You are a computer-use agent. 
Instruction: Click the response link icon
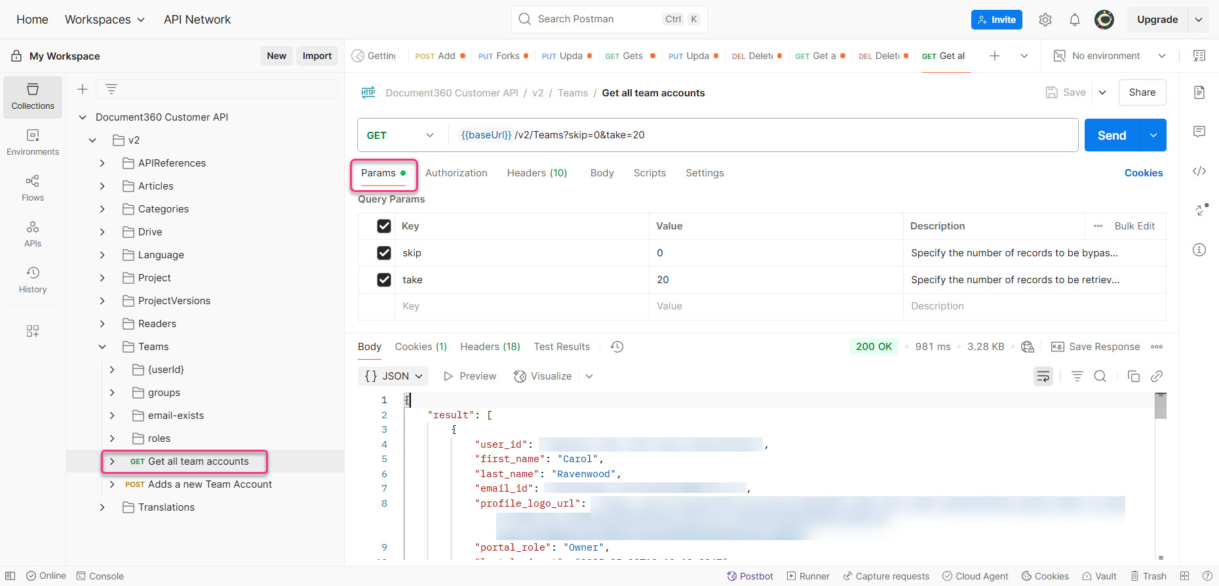click(1157, 376)
